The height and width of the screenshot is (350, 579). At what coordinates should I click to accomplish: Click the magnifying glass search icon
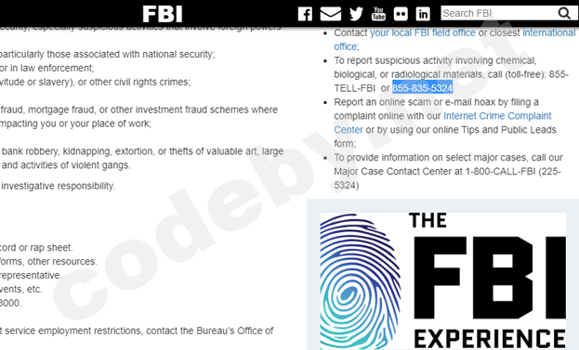(564, 13)
